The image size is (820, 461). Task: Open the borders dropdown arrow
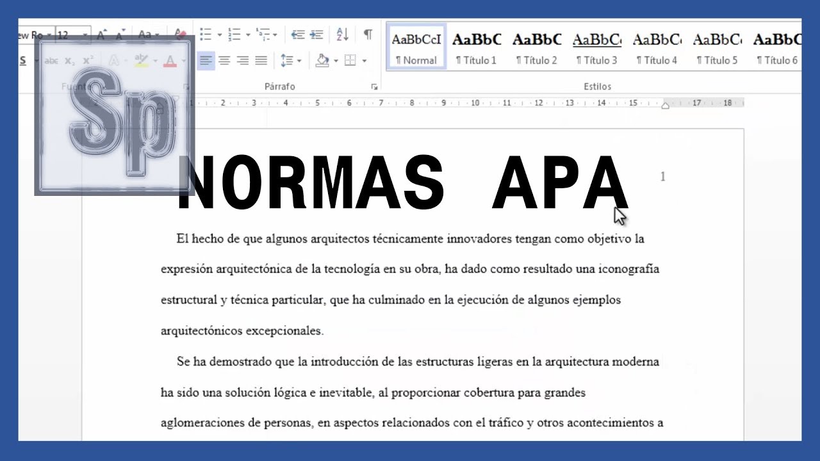pos(365,61)
